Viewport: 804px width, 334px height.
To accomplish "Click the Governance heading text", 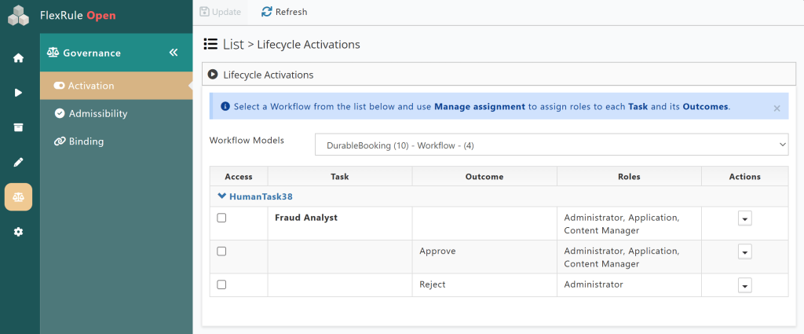I will pyautogui.click(x=92, y=53).
